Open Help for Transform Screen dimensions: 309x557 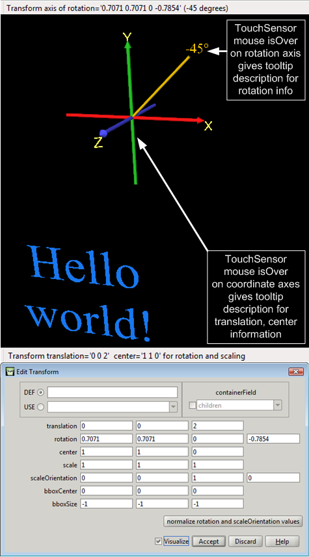(282, 541)
